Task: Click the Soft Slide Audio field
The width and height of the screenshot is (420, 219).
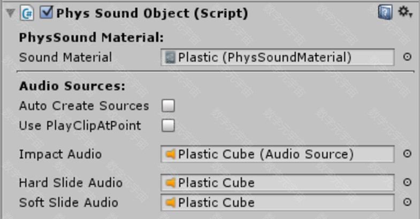Action: 278,202
